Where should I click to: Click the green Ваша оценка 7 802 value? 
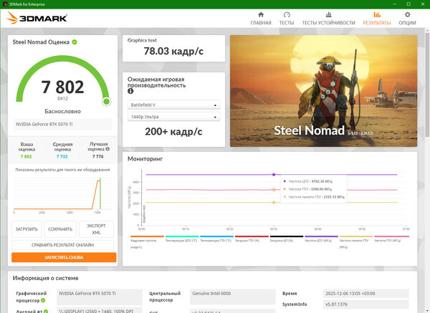(x=27, y=156)
